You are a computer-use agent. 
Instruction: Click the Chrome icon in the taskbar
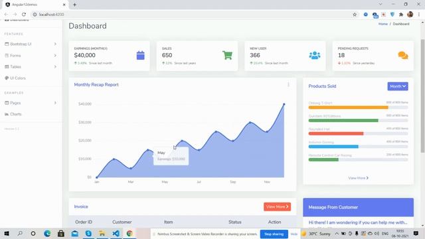129,233
